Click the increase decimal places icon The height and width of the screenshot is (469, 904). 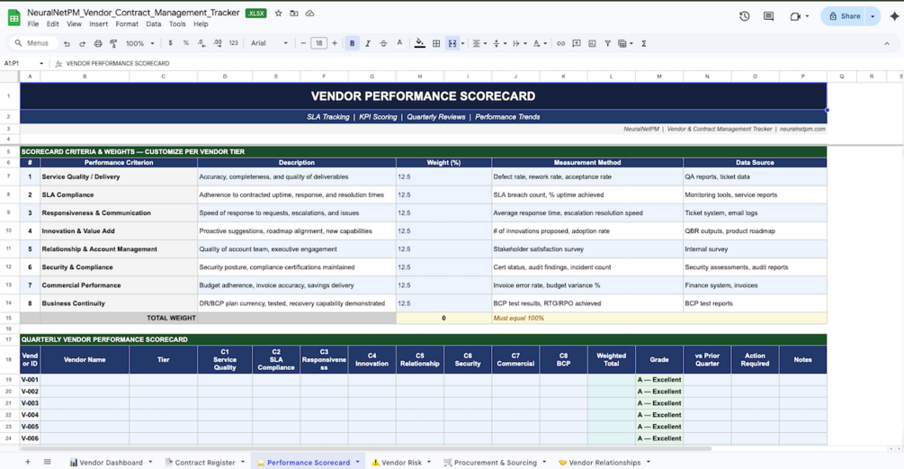(x=218, y=43)
